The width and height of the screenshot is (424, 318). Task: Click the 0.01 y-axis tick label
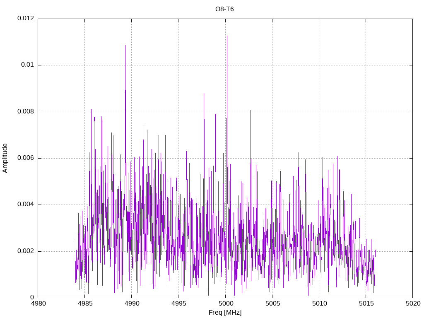(28, 65)
